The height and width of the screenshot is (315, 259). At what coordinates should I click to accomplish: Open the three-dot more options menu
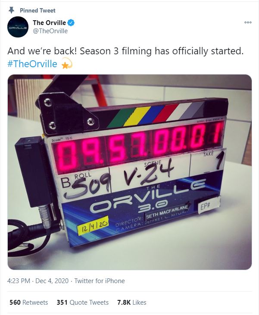click(248, 22)
